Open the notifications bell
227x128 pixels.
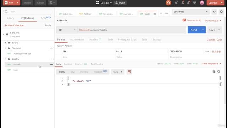coord(189,3)
